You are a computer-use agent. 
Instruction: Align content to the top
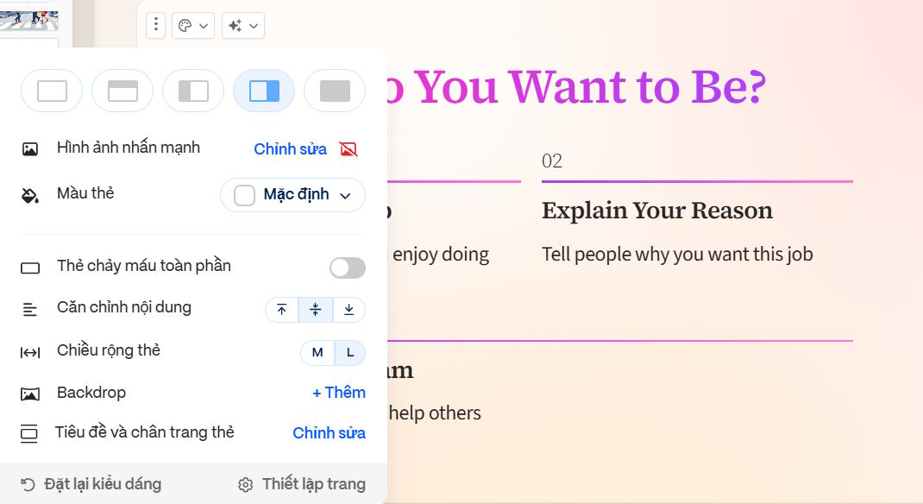[282, 310]
